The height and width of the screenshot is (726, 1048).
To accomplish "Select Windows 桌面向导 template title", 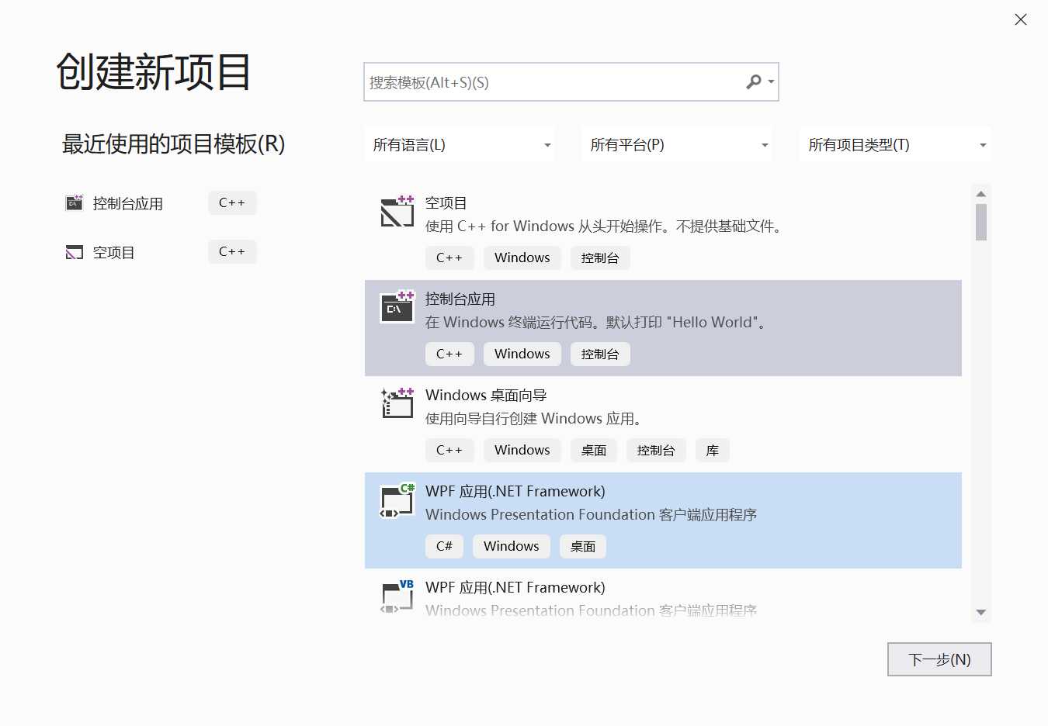I will click(486, 396).
